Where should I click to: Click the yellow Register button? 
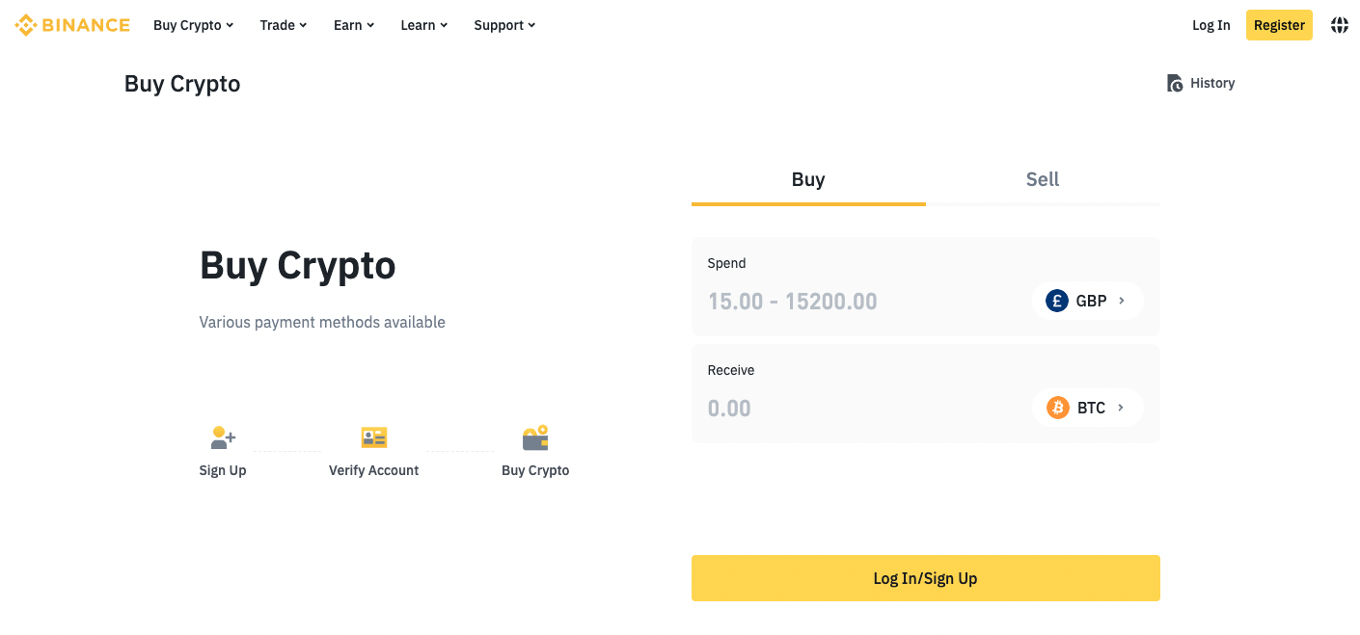tap(1279, 25)
